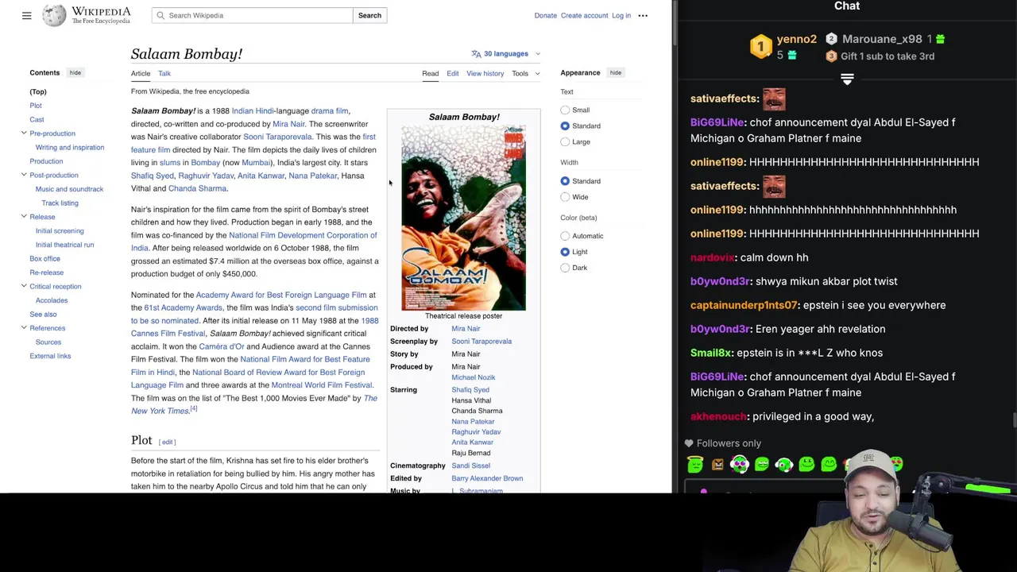Viewport: 1017px width, 572px height.
Task: Switch to the Article tab
Action: click(x=141, y=74)
